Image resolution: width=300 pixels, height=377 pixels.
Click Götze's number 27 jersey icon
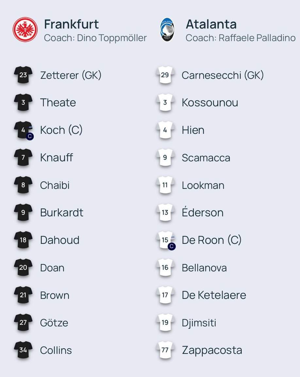click(23, 323)
